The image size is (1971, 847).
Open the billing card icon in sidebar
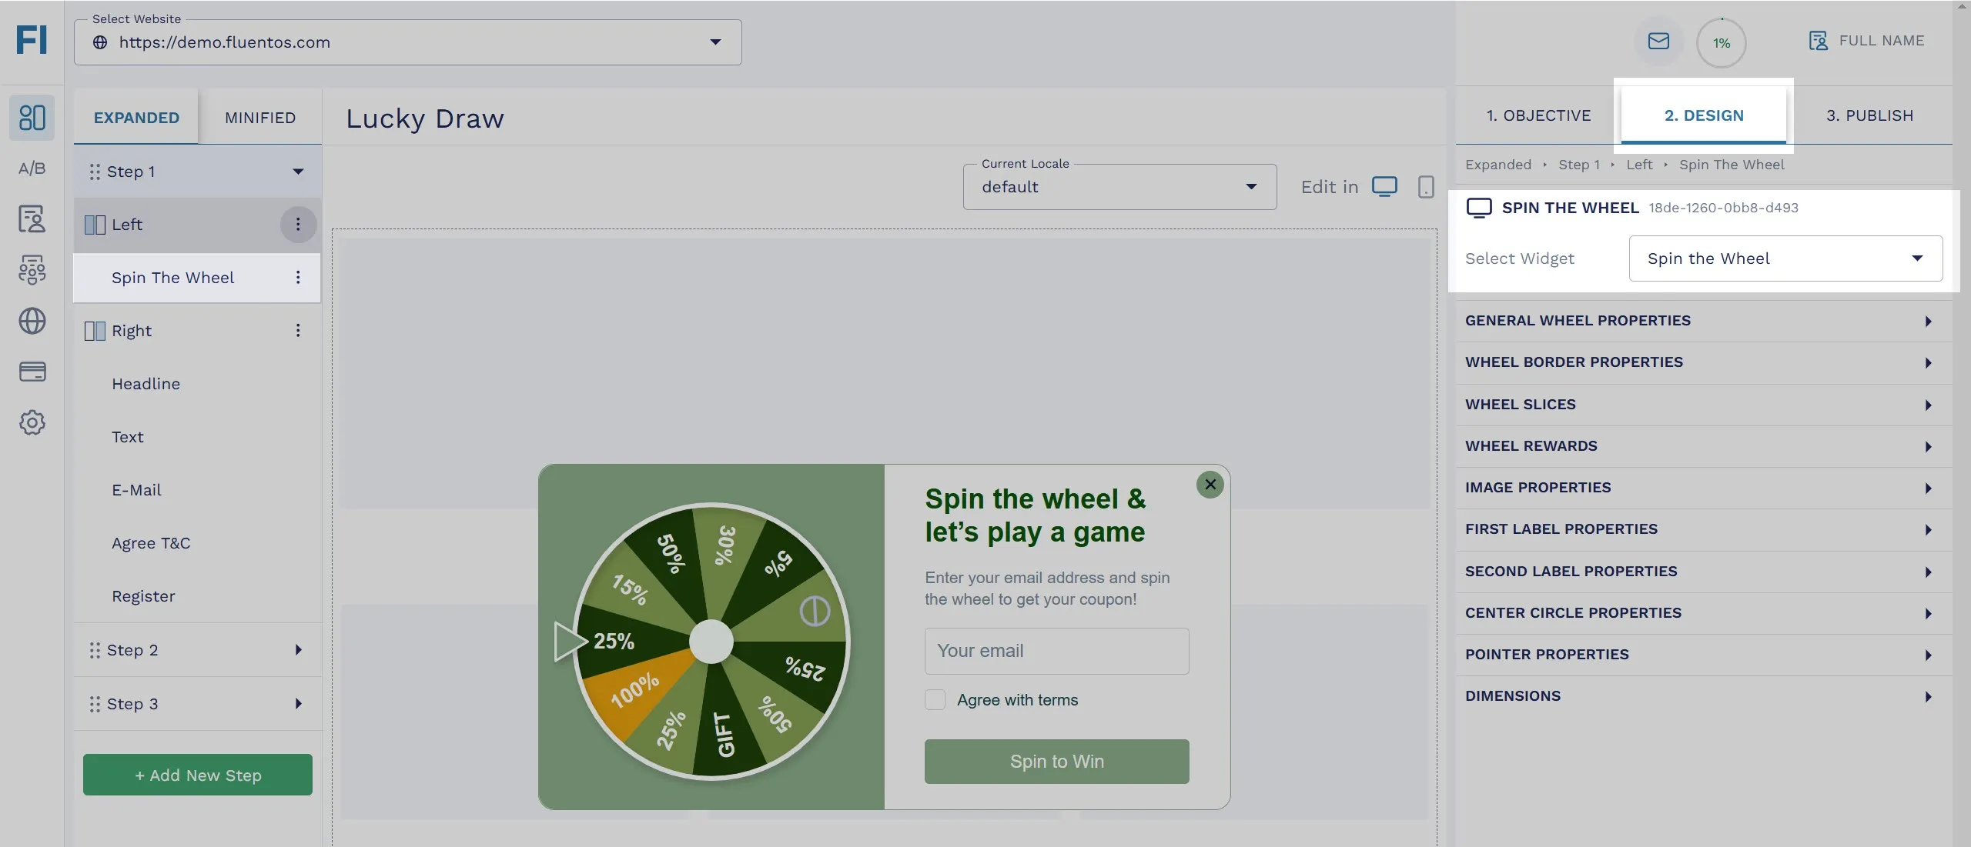(32, 372)
